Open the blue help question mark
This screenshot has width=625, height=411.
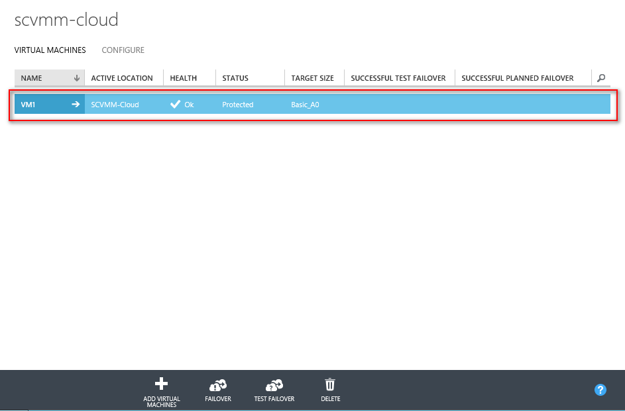(600, 390)
